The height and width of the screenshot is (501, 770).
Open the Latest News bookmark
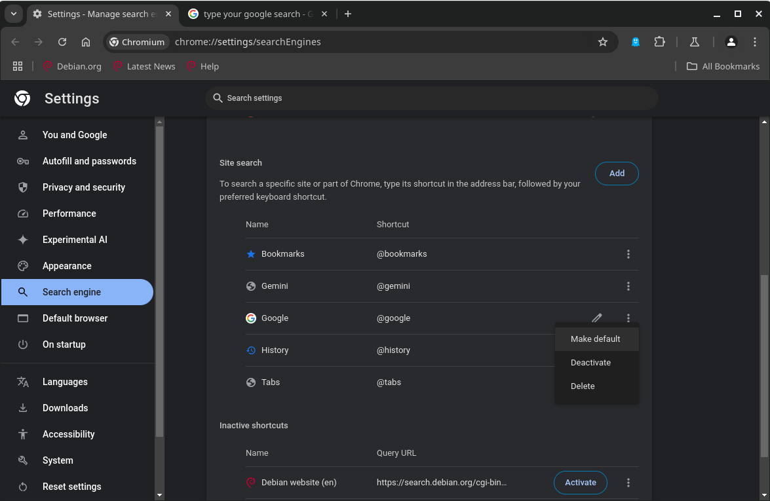[x=144, y=66]
